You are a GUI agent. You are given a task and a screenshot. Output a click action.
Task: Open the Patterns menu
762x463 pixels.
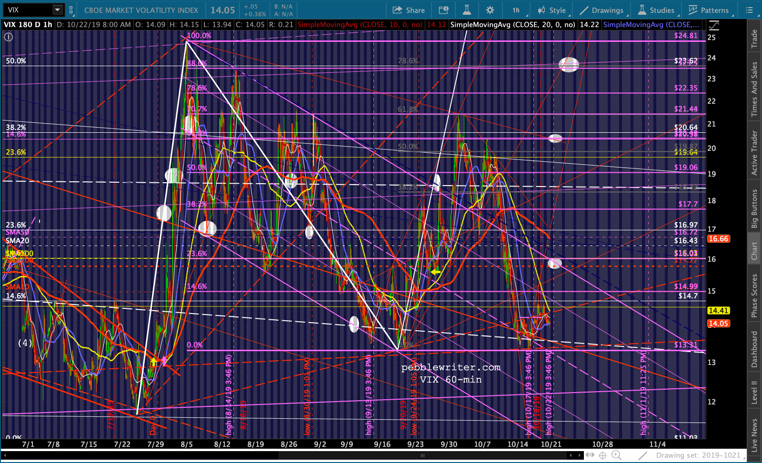click(709, 10)
